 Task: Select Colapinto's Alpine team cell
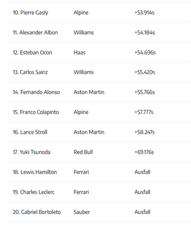pos(81,112)
